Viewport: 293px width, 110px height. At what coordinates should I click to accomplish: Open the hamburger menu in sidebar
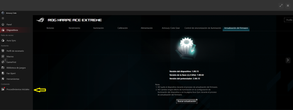pyautogui.click(x=3, y=18)
